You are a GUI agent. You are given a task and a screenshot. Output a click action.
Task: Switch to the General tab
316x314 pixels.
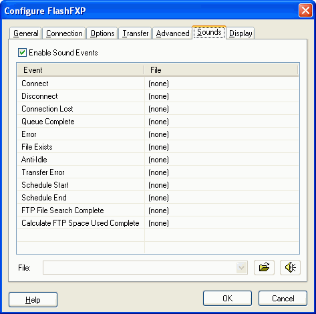coord(25,33)
